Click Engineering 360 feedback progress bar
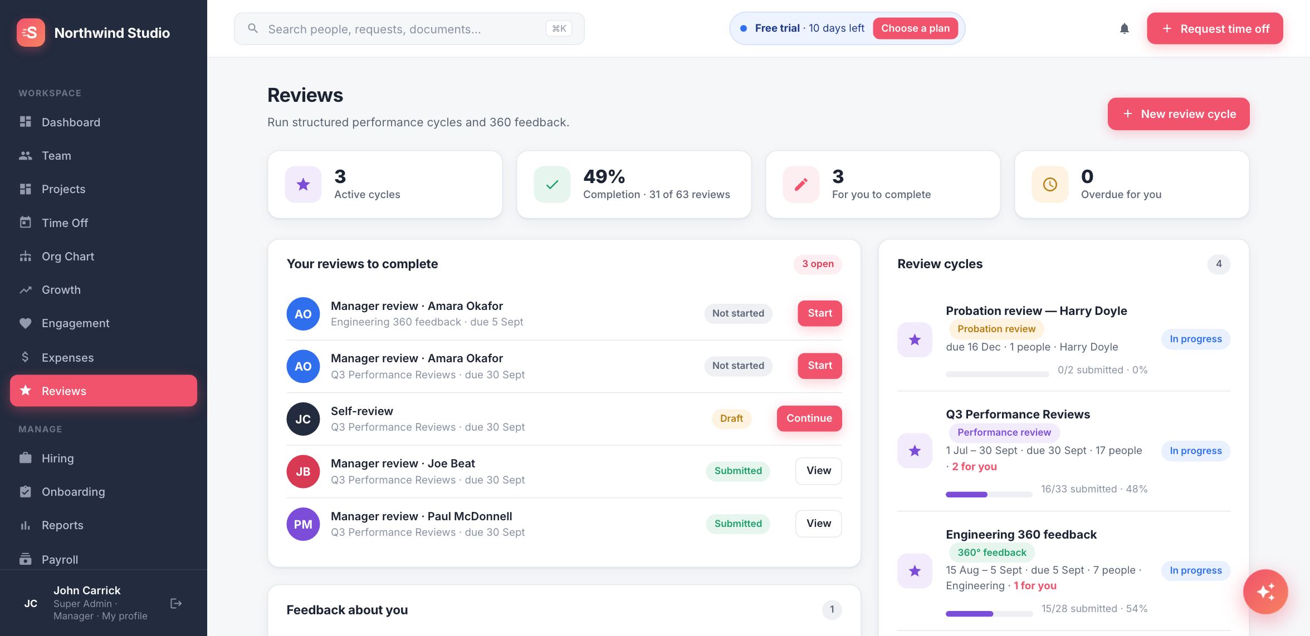Image resolution: width=1310 pixels, height=636 pixels. point(989,614)
